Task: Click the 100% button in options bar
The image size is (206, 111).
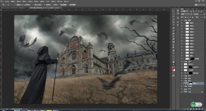Action: click(55, 5)
